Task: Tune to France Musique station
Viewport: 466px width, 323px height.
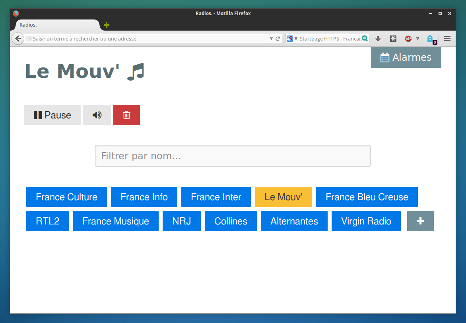Action: [116, 221]
